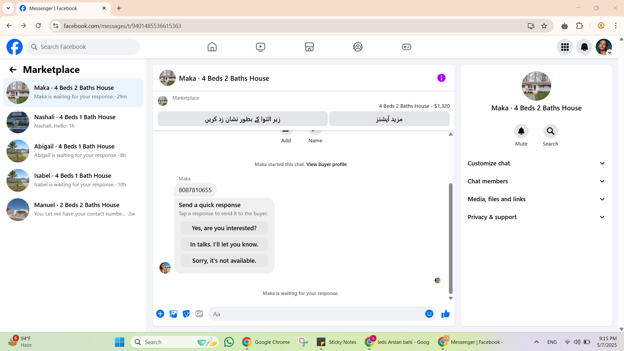Click View buyer profile link
624x351 pixels.
pyautogui.click(x=326, y=164)
